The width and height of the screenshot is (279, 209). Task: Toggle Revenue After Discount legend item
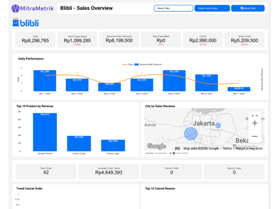(149, 64)
